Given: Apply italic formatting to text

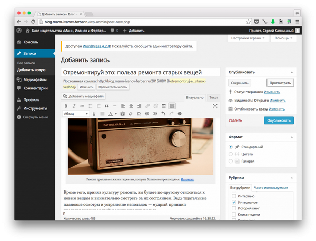Looking at the screenshot, I should pos(74,106).
